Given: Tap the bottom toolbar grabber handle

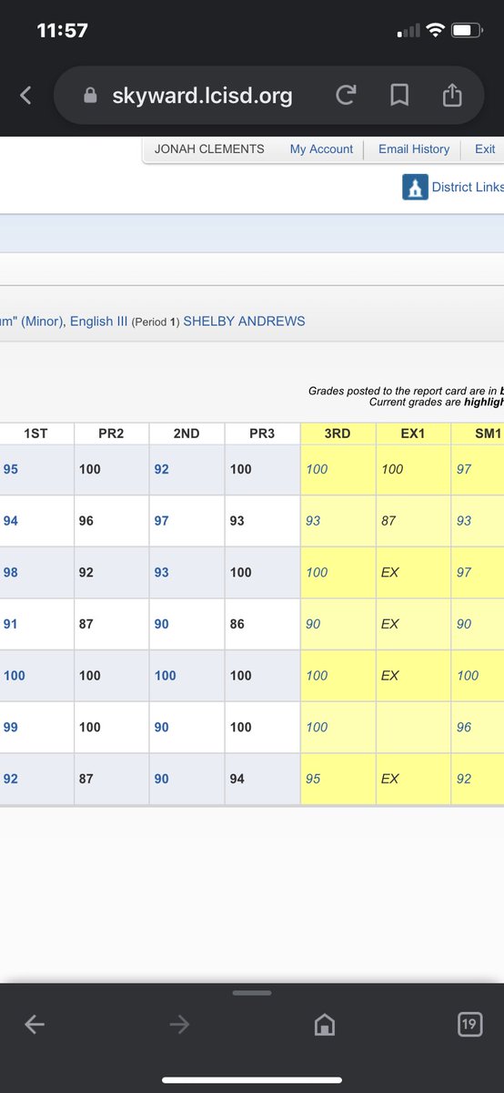Looking at the screenshot, I should [x=252, y=992].
